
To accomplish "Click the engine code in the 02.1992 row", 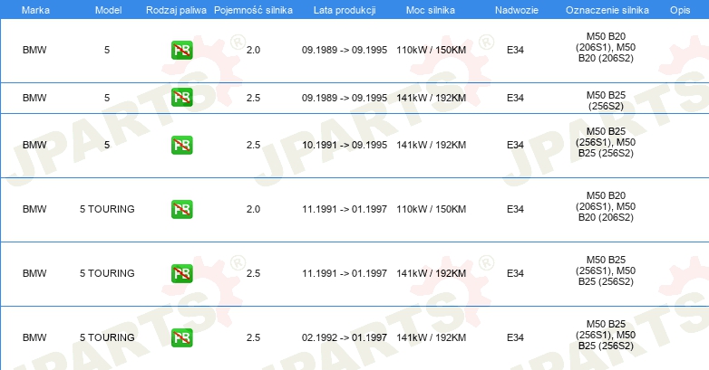I will click(606, 335).
